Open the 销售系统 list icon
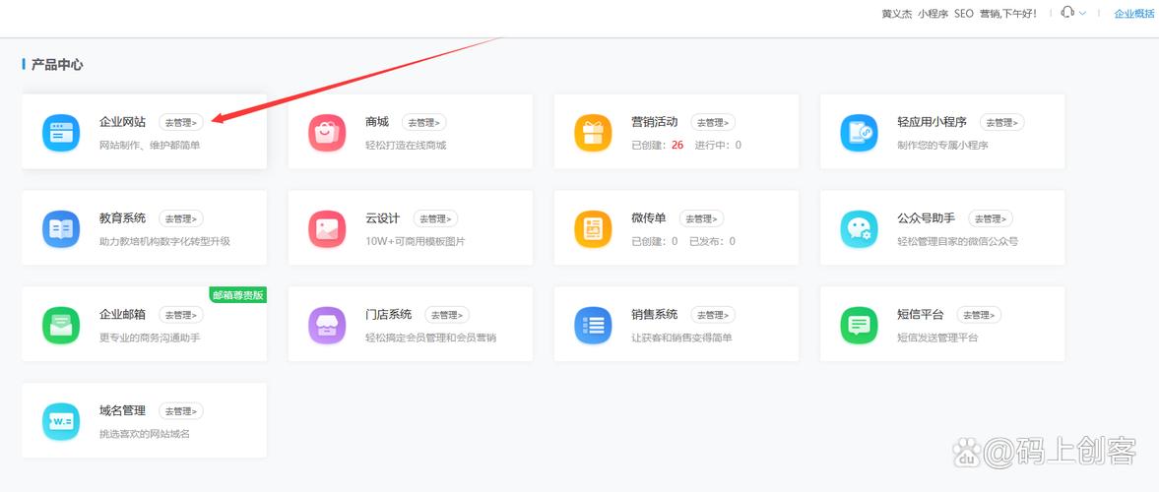Image resolution: width=1159 pixels, height=492 pixels. click(593, 325)
